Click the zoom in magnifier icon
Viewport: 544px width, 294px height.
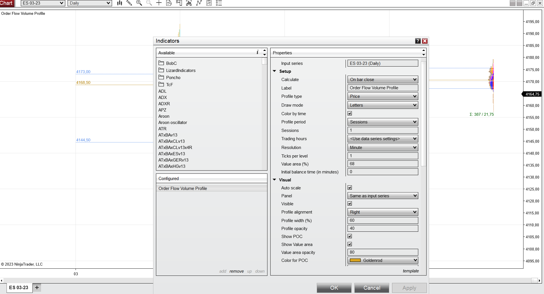coord(139,3)
